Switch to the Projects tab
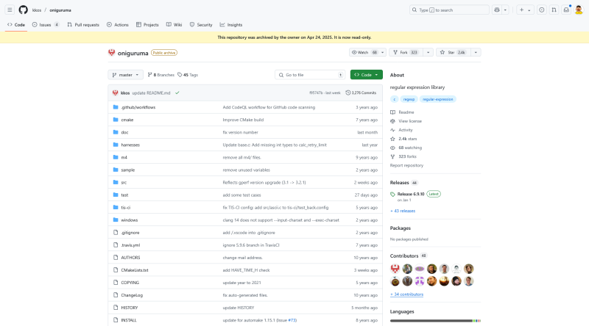This screenshot has height=326, width=589. [147, 25]
